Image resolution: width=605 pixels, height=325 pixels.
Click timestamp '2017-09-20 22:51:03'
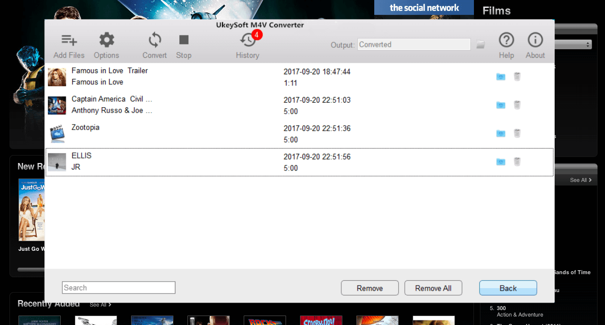click(x=317, y=100)
